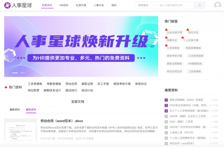Click the 劳动合同 document preview thumbnail
Viewport: 224px width, 147px height.
tap(20, 130)
